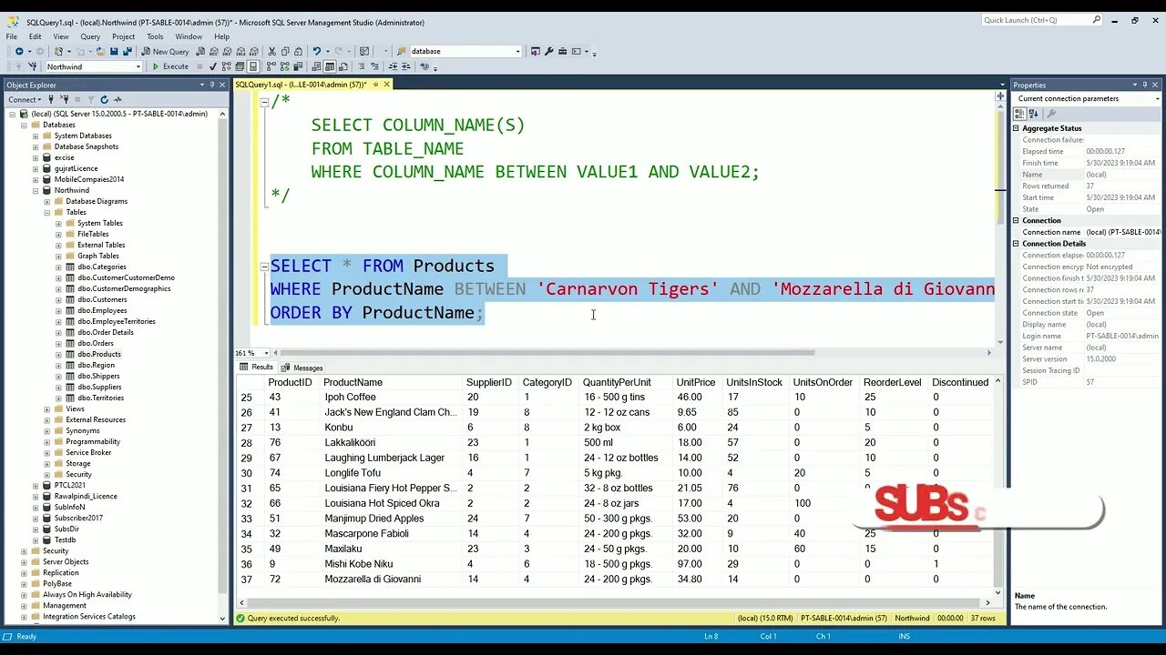The width and height of the screenshot is (1166, 655).
Task: Click the Parse checkmark icon
Action: pyautogui.click(x=213, y=66)
